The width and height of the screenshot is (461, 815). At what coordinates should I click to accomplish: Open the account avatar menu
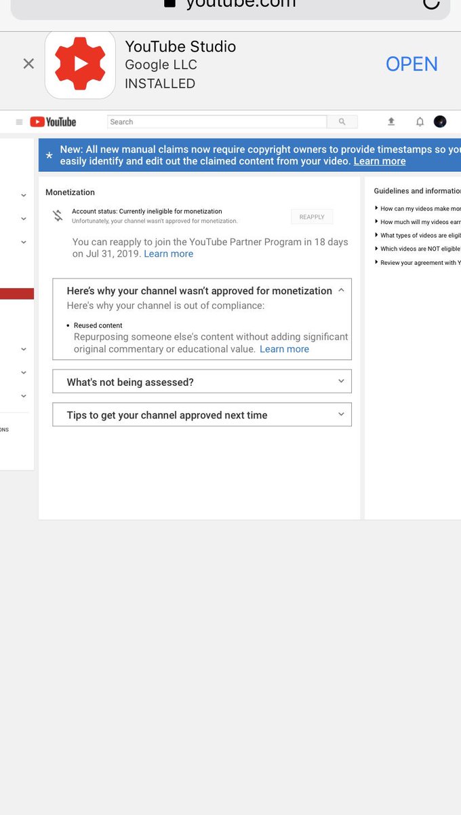pyautogui.click(x=440, y=122)
